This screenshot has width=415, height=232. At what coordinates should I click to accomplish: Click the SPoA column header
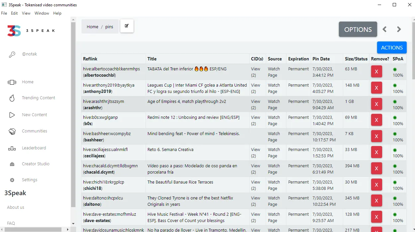398,59
